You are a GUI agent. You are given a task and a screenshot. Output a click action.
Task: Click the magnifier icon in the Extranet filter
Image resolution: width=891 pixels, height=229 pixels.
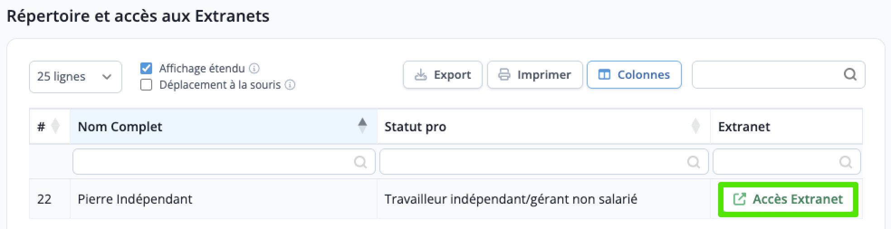(x=846, y=162)
